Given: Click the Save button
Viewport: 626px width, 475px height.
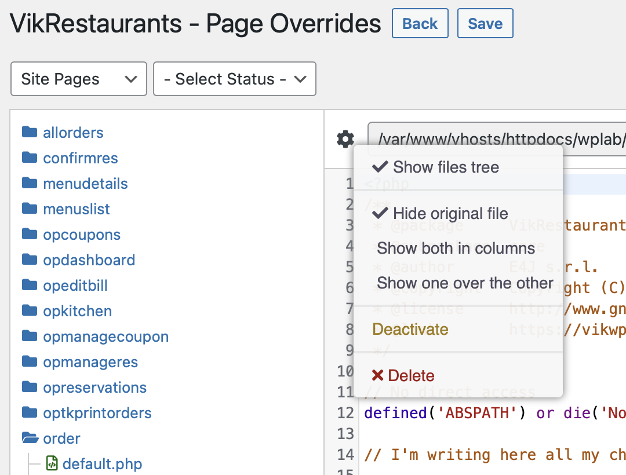Looking at the screenshot, I should pyautogui.click(x=485, y=24).
